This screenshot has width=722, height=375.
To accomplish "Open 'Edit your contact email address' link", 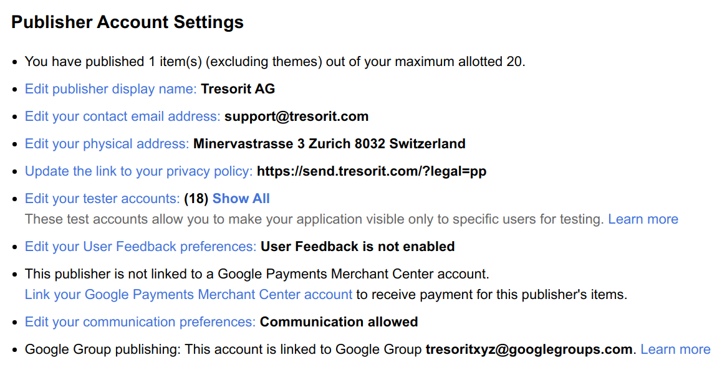I will tap(122, 116).
